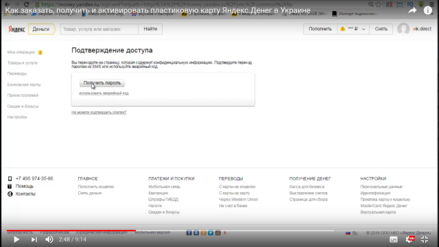Click the Получить пароль button
Screen dimensions: 439x247
tap(102, 83)
